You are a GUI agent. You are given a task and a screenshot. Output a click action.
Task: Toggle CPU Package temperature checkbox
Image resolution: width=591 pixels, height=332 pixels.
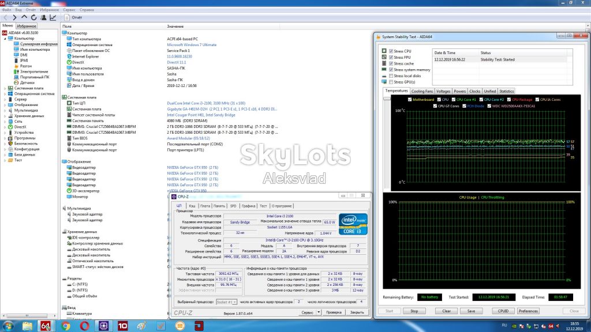click(x=509, y=100)
